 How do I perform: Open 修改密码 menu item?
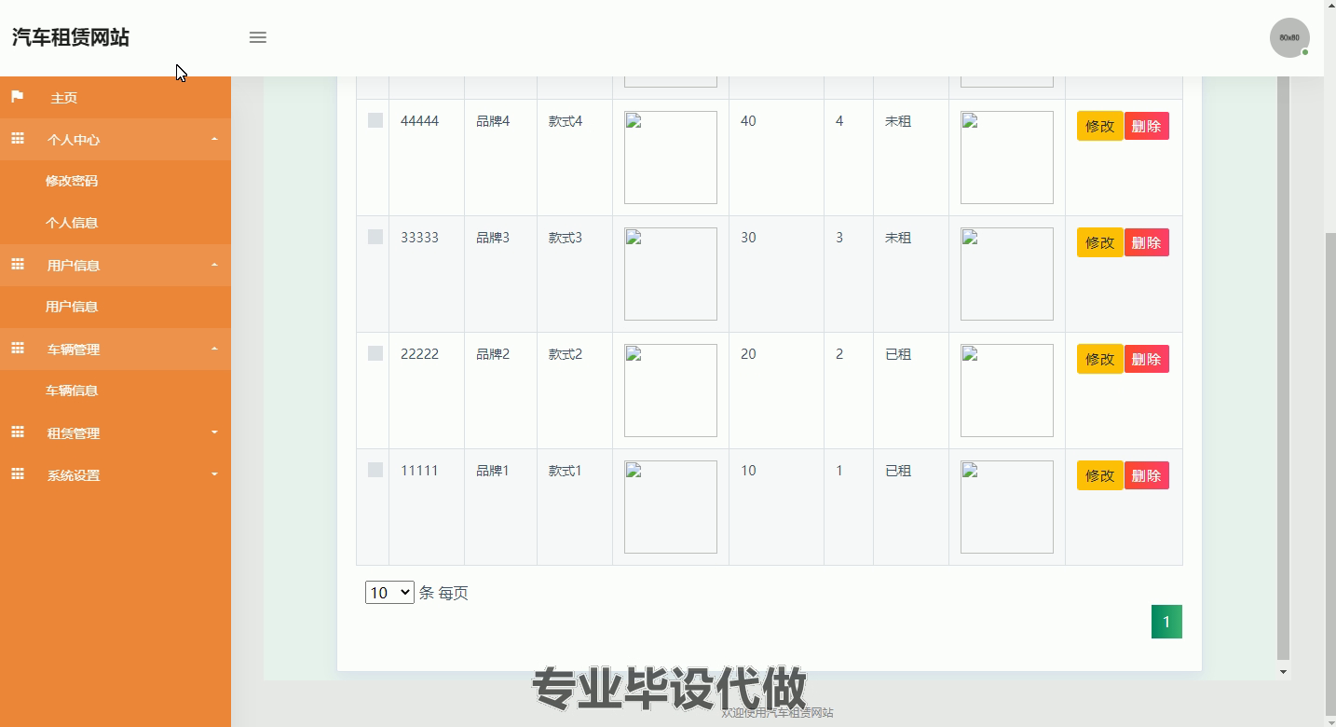[72, 181]
